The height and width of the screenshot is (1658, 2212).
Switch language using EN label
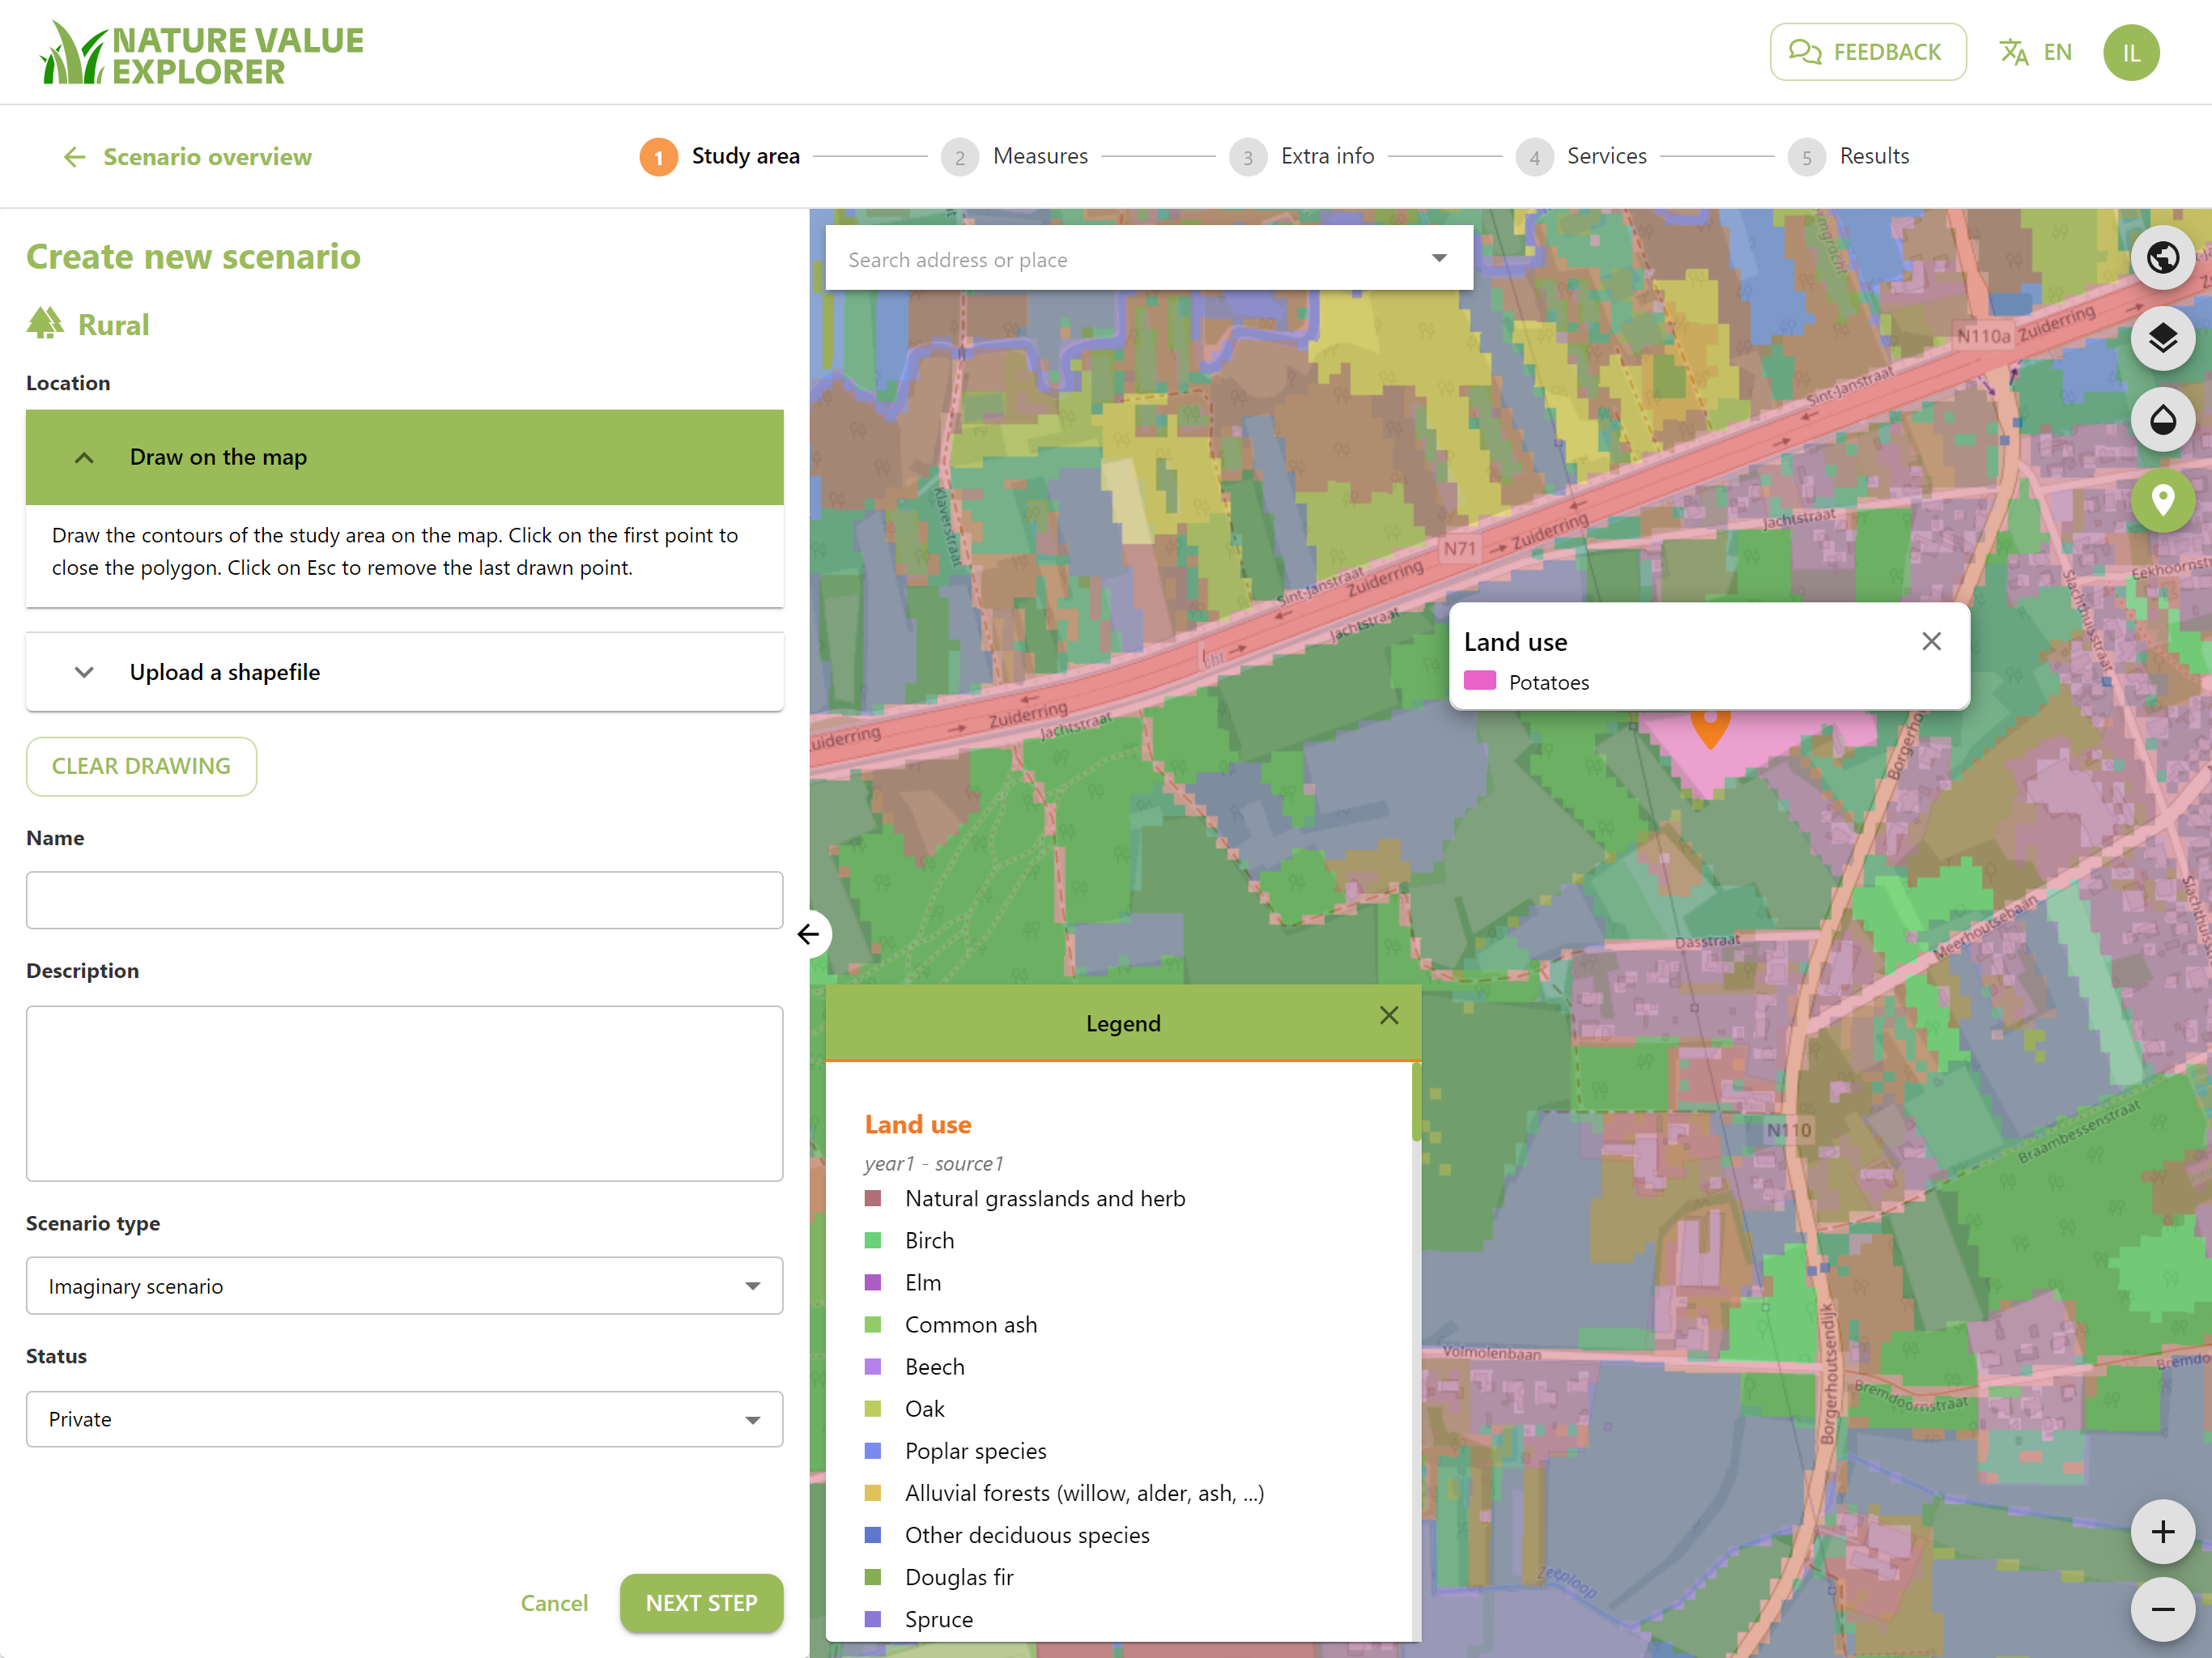click(x=2058, y=52)
